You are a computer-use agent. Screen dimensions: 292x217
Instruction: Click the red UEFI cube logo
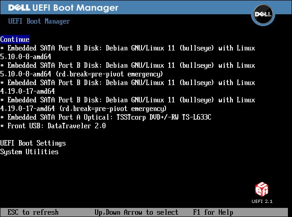[x=262, y=189]
